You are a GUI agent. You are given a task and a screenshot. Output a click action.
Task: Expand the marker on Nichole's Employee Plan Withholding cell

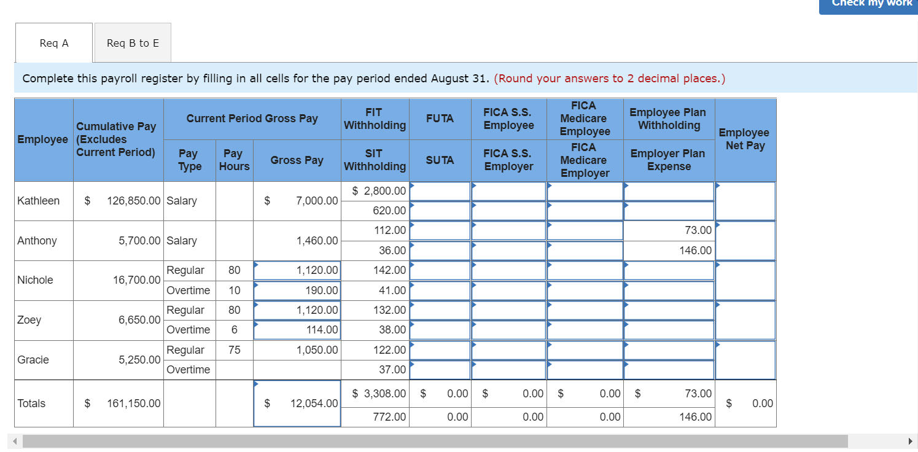[625, 265]
